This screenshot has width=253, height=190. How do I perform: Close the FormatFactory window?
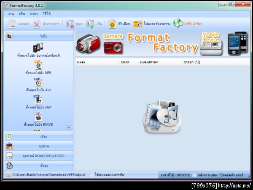coord(243,4)
